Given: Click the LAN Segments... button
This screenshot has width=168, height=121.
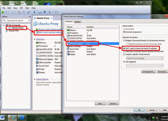Looking at the screenshot, I should tap(149, 72).
